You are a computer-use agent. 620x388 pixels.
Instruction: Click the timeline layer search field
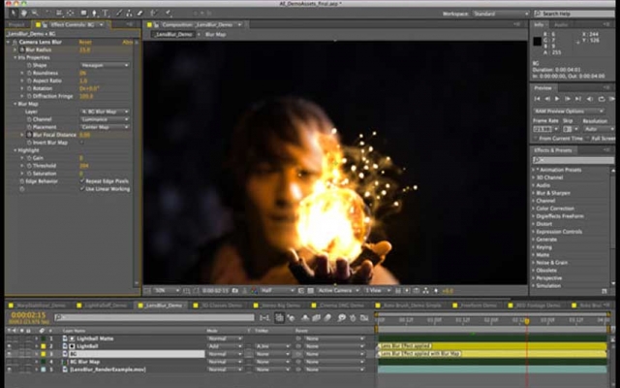click(x=155, y=317)
